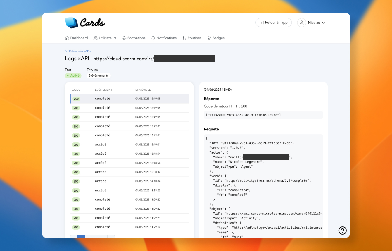The width and height of the screenshot is (392, 251).
Task: Open the Badges menu item
Action: point(216,38)
